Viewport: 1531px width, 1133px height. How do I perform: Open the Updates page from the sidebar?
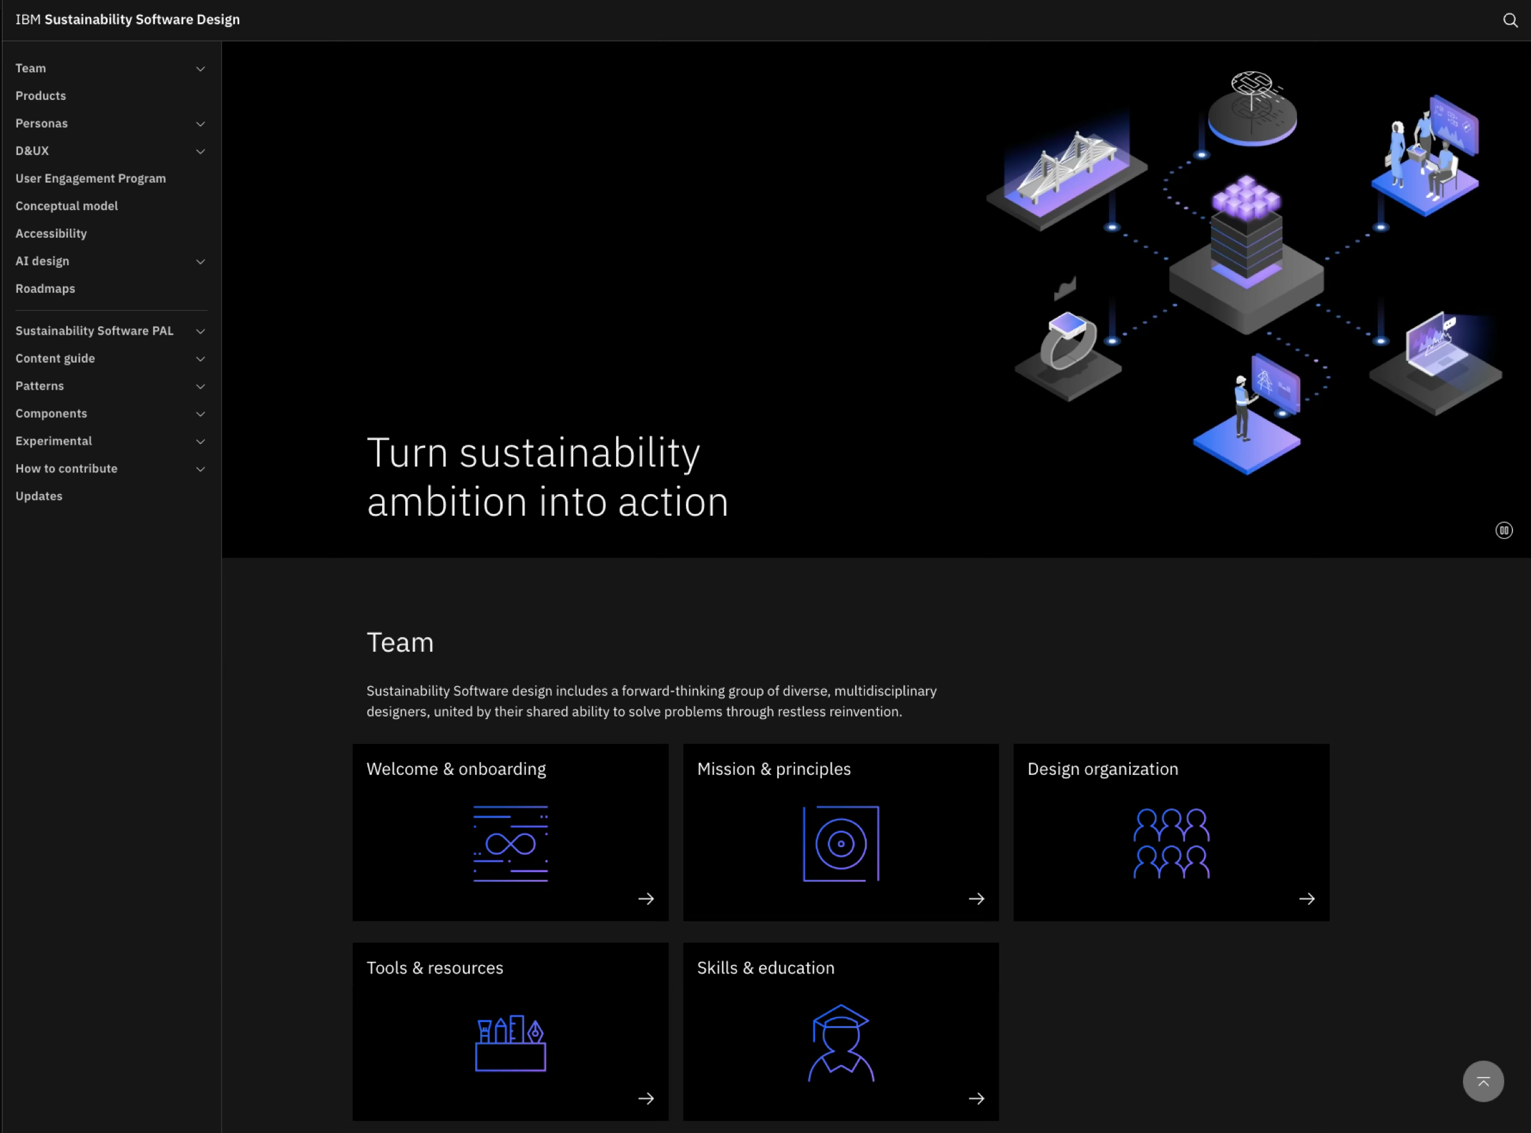tap(38, 496)
